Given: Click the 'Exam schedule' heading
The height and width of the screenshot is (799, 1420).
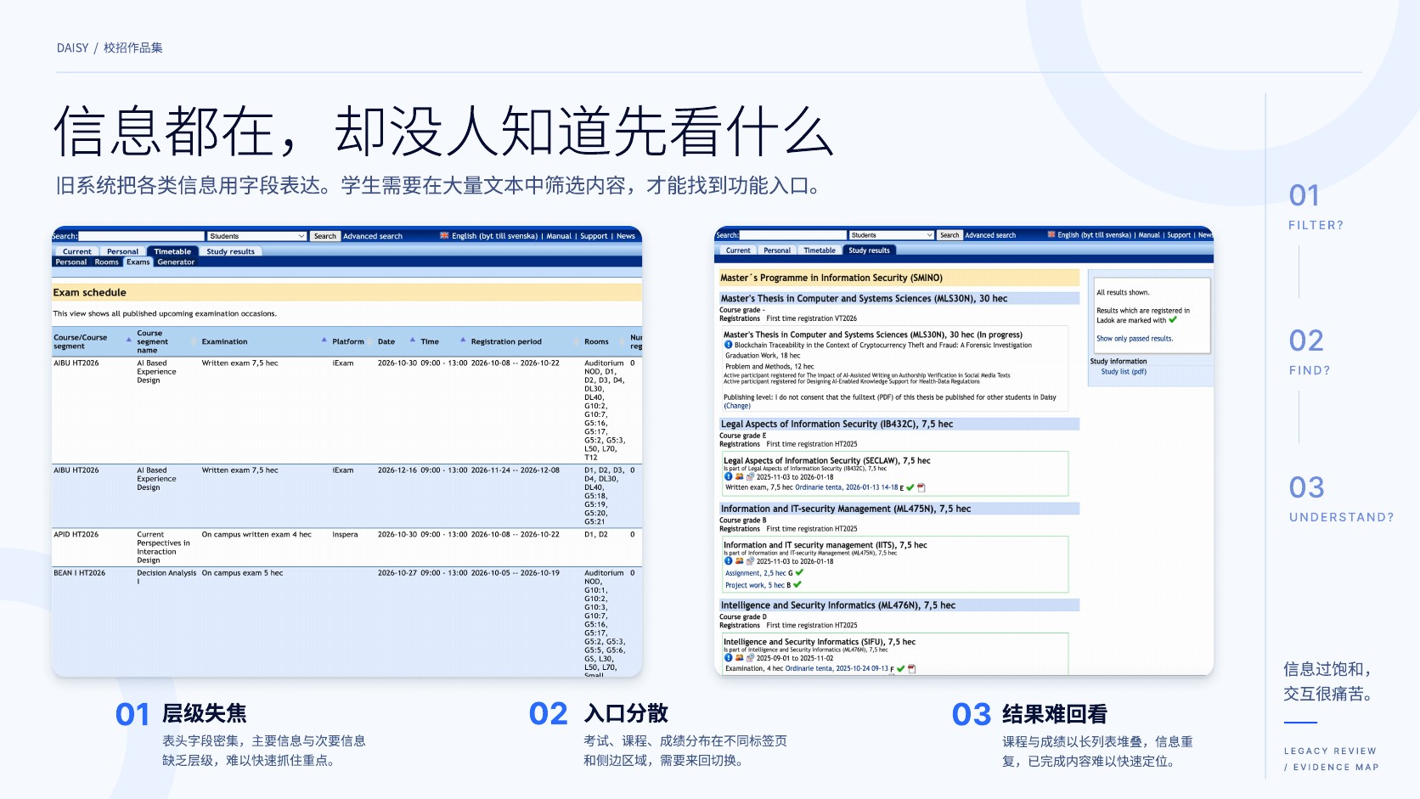Looking at the screenshot, I should pos(89,292).
